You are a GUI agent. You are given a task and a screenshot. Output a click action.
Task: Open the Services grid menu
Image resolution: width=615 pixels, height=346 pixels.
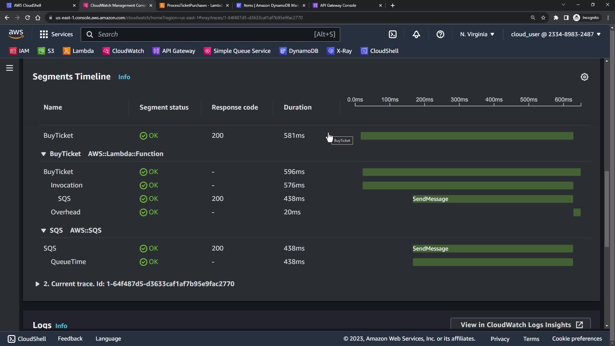(x=56, y=34)
